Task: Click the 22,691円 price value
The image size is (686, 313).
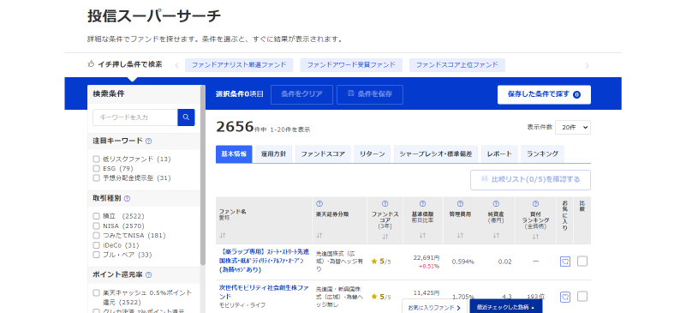Action: point(427,258)
